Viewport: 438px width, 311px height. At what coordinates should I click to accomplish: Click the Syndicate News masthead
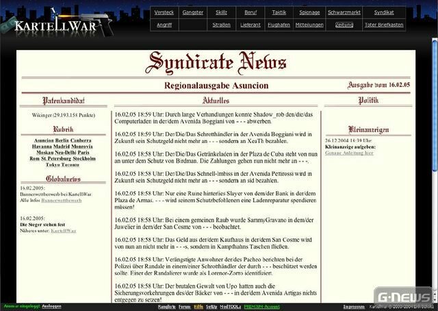tap(216, 63)
